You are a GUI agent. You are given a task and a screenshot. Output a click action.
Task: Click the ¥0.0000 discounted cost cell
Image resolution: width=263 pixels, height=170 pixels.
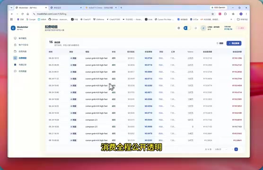[148, 127]
